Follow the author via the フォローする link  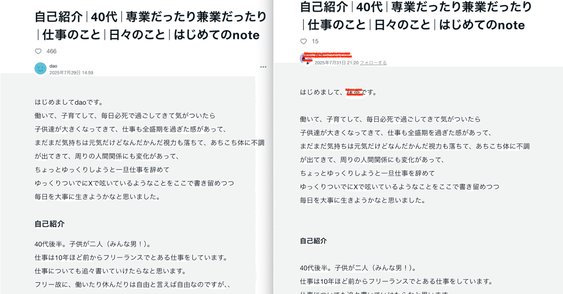[x=372, y=62]
